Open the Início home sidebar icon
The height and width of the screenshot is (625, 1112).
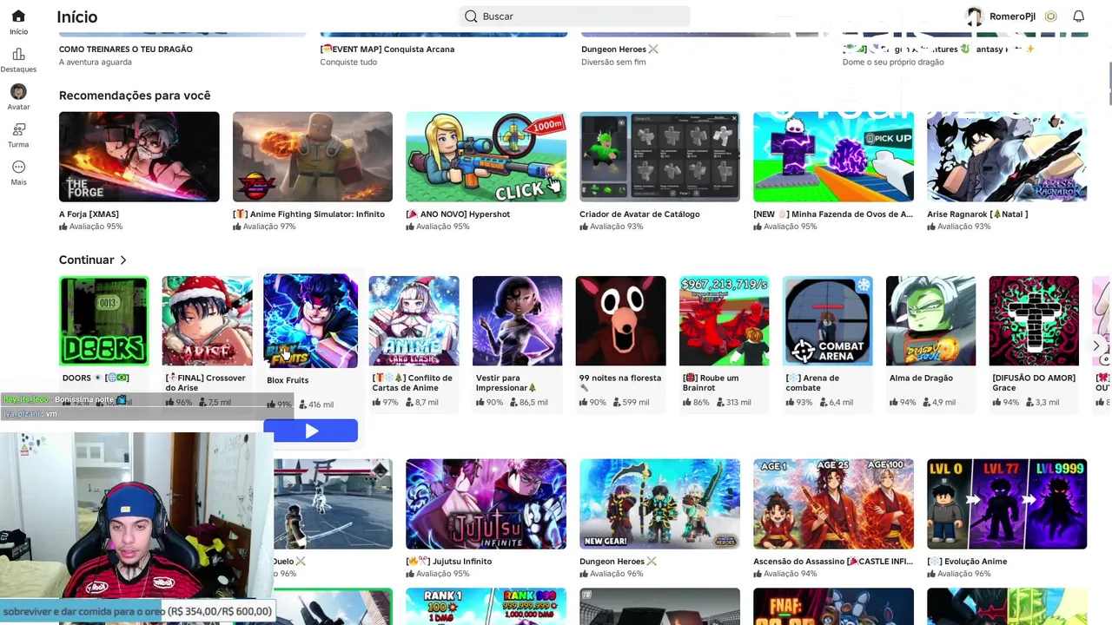[x=18, y=16]
